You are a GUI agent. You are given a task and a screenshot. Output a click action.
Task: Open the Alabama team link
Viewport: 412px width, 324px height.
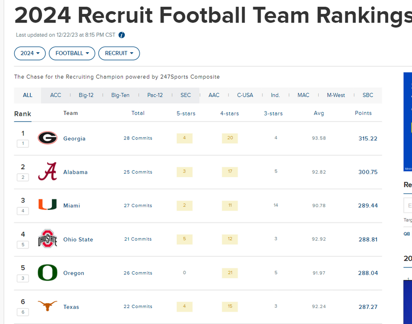[x=76, y=172]
